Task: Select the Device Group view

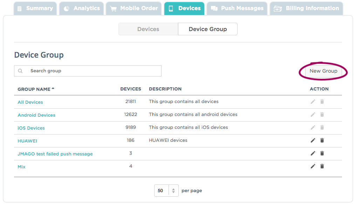Action: click(x=207, y=29)
